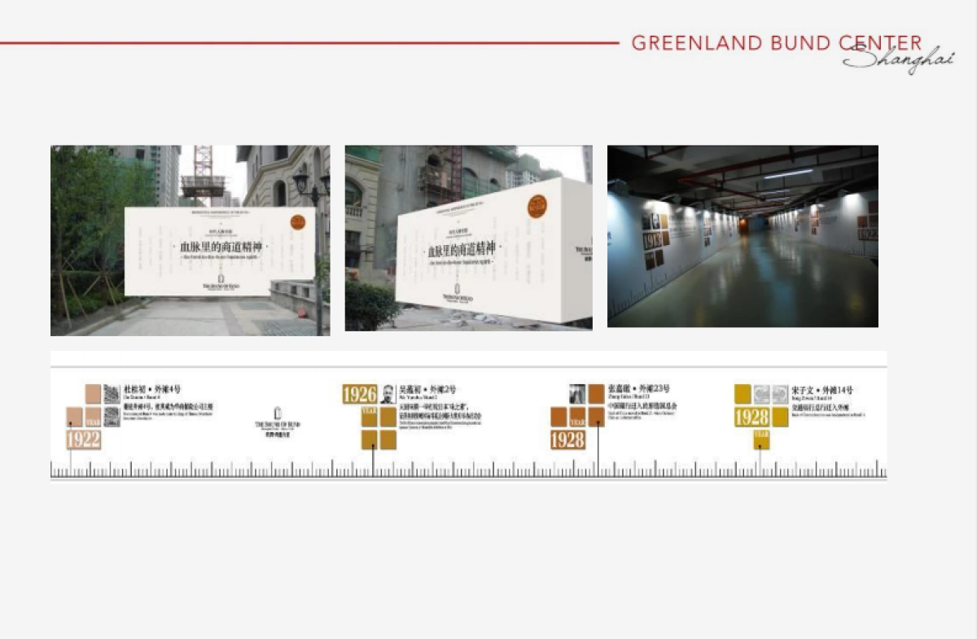Click the portrait photo above brown 1928

(577, 393)
